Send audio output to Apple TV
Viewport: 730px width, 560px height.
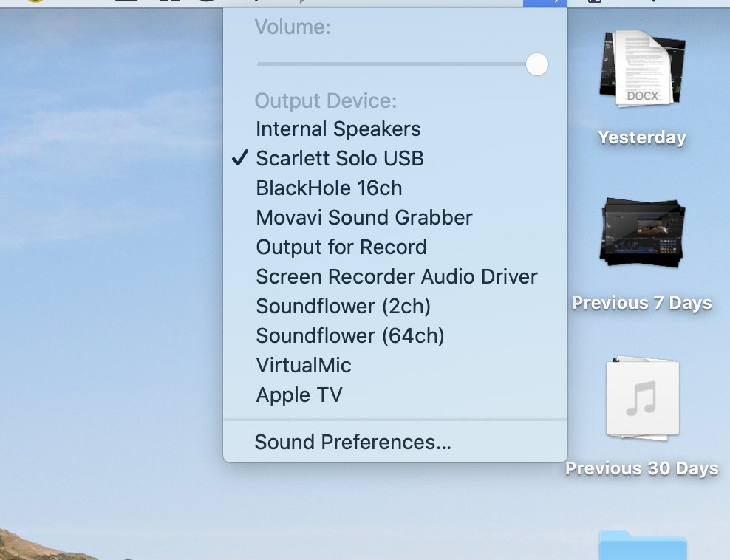coord(395,395)
